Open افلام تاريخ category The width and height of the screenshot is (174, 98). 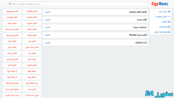tap(32, 59)
